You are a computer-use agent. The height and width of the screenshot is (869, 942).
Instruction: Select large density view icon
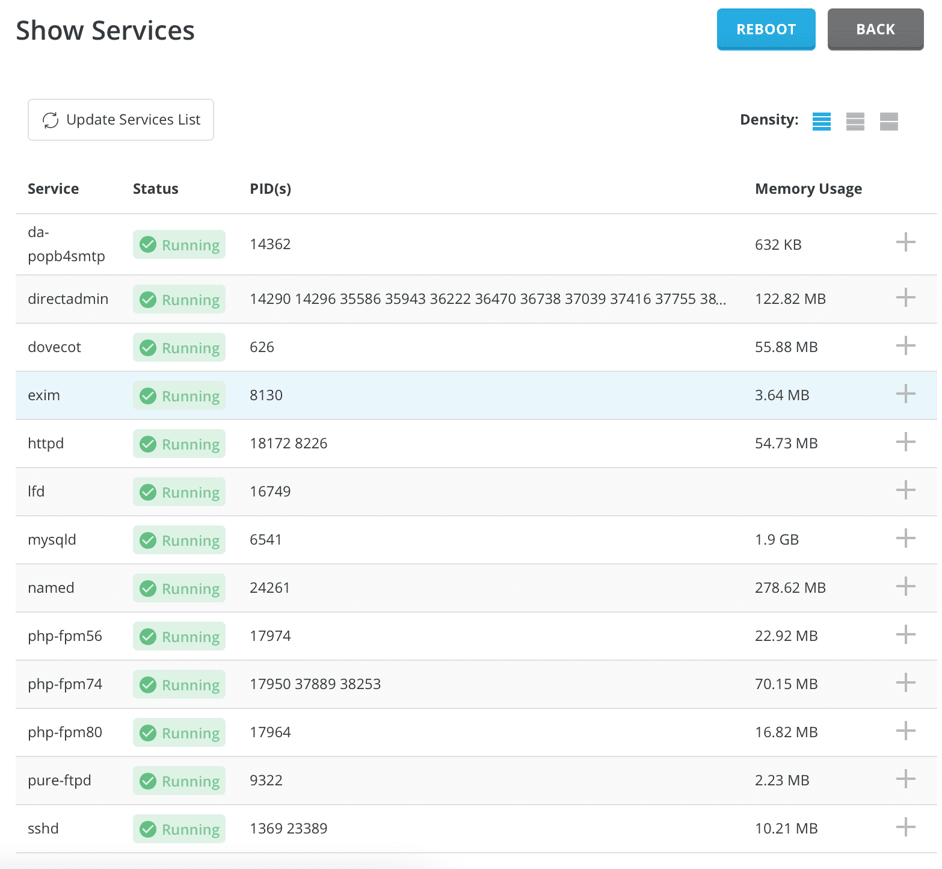(888, 121)
